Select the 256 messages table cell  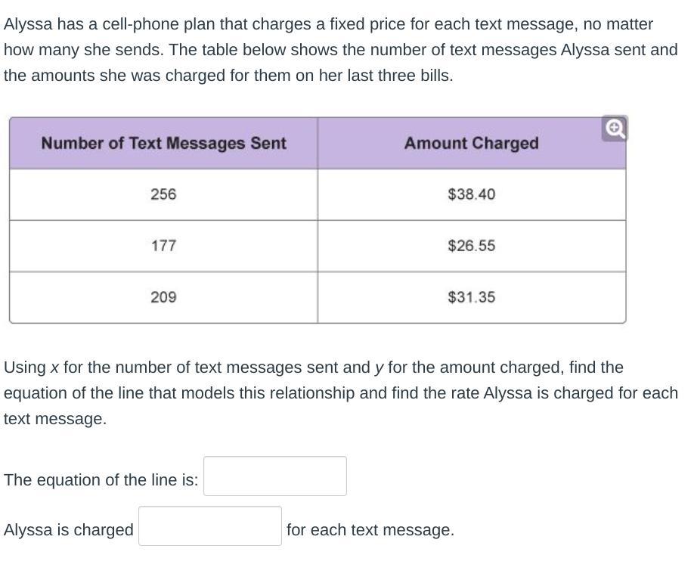tap(163, 194)
